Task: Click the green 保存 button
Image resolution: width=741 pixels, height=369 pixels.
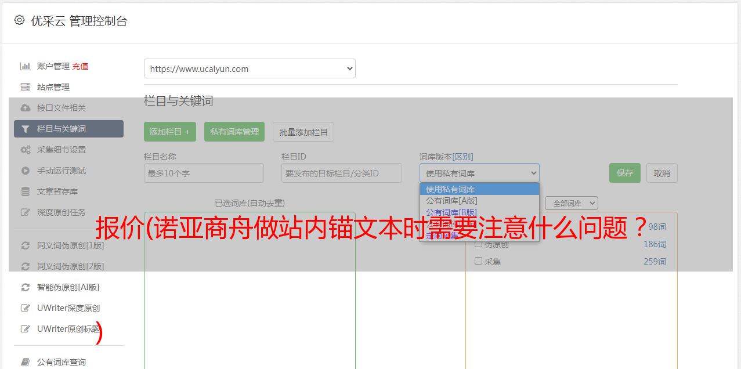Action: [624, 173]
